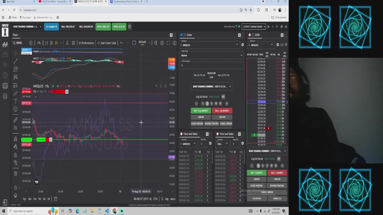The width and height of the screenshot is (383, 215).
Task: Open favorites star in drawing toolbar
Action: point(16,188)
